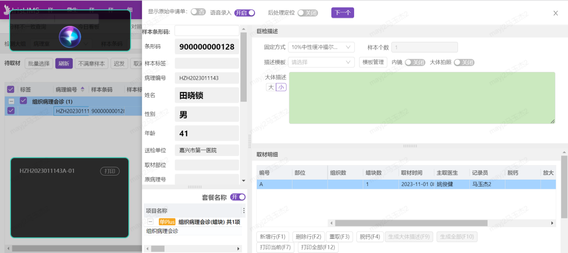Click the 单Plus badge icon
568x253 pixels.
tap(167, 222)
